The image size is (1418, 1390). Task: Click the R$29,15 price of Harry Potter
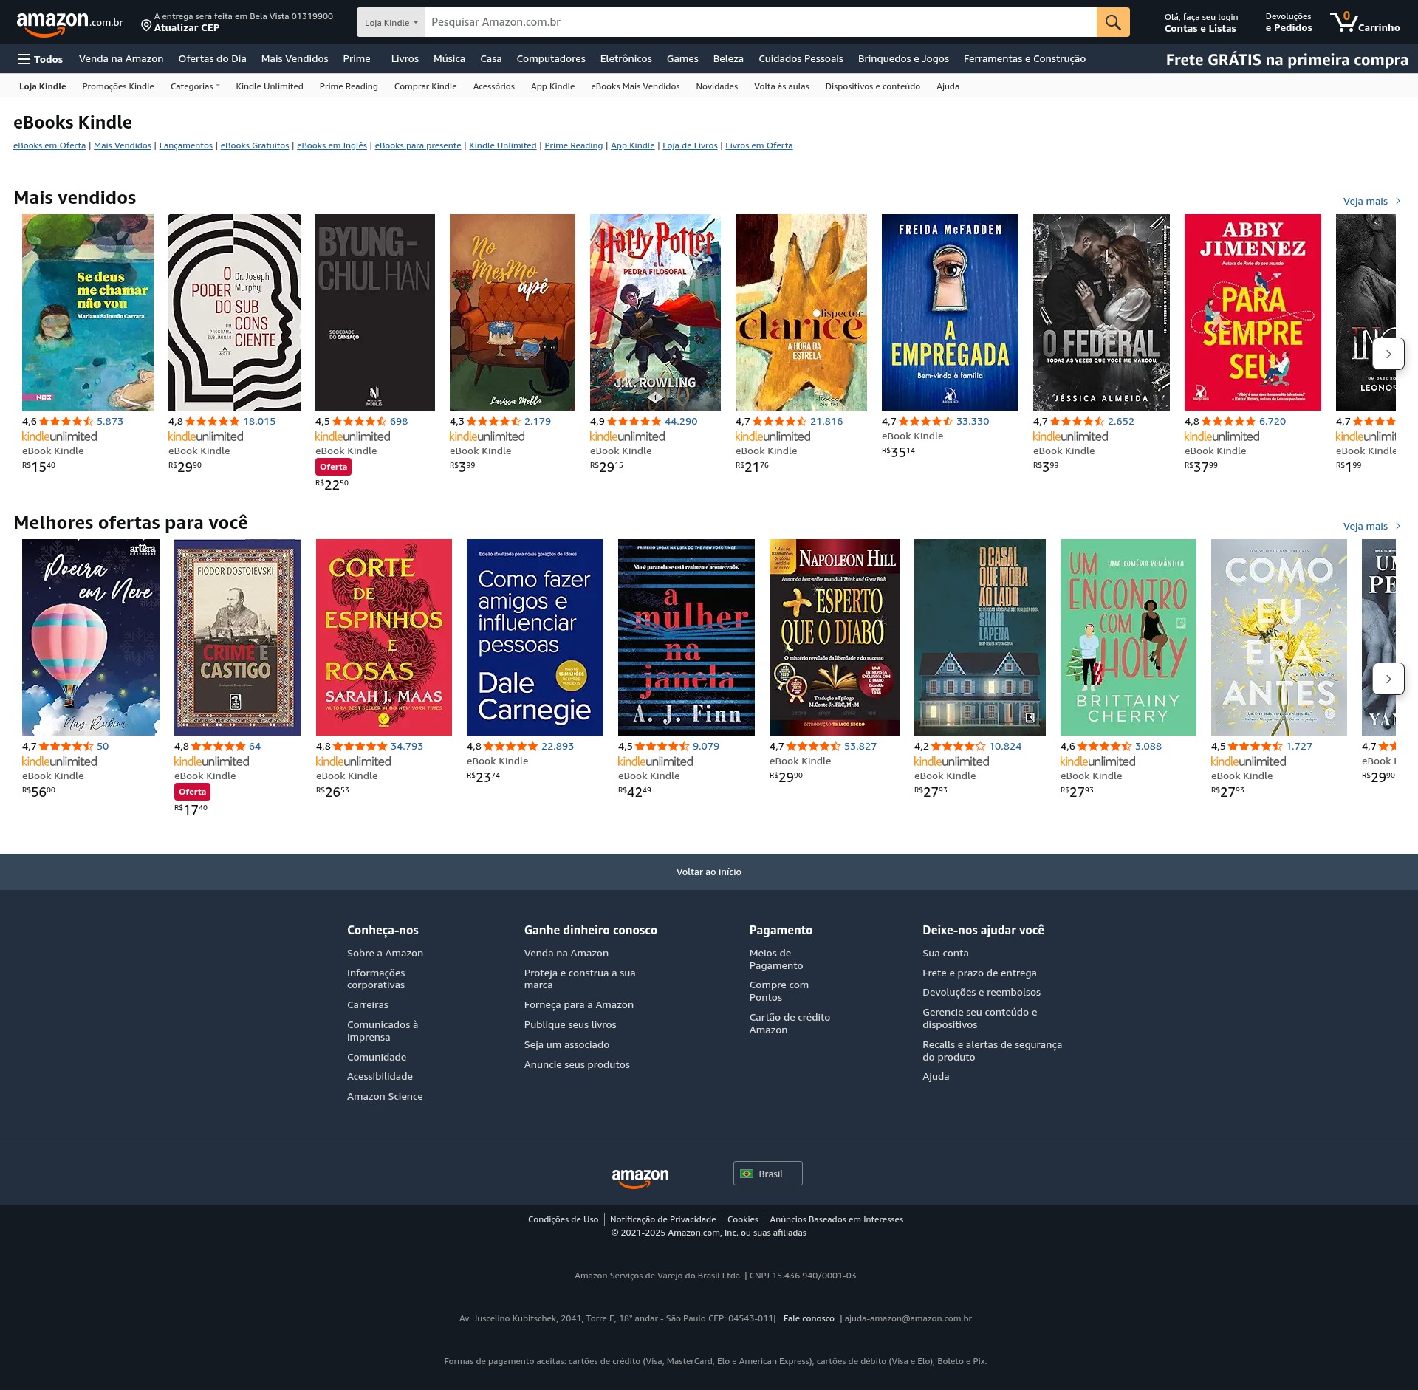[606, 467]
